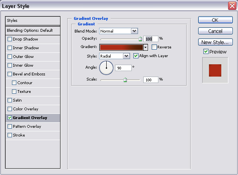Click the Angle value input field
Viewport: 238px width, 175px height.
(x=123, y=68)
